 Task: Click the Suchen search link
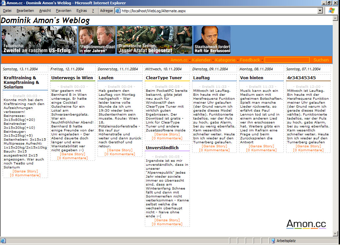(321, 60)
